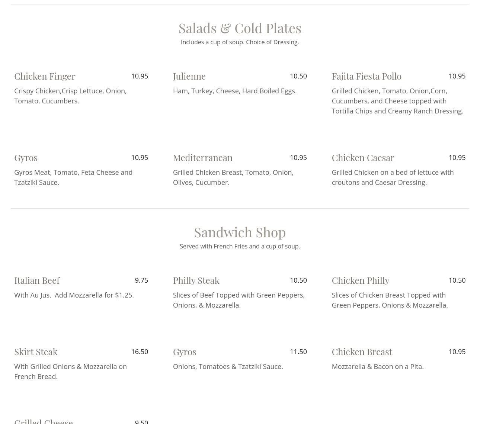Click the Chicken Finger salad title
The height and width of the screenshot is (424, 480).
pyautogui.click(x=45, y=76)
